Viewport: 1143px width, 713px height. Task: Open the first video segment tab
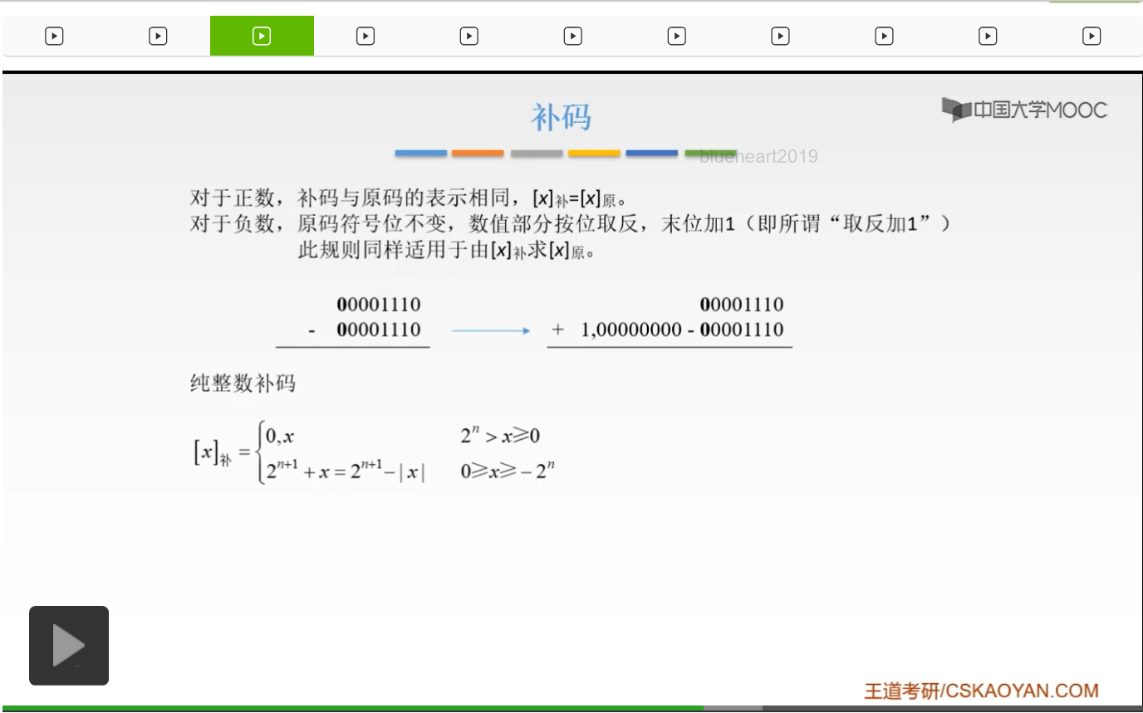[x=54, y=37]
